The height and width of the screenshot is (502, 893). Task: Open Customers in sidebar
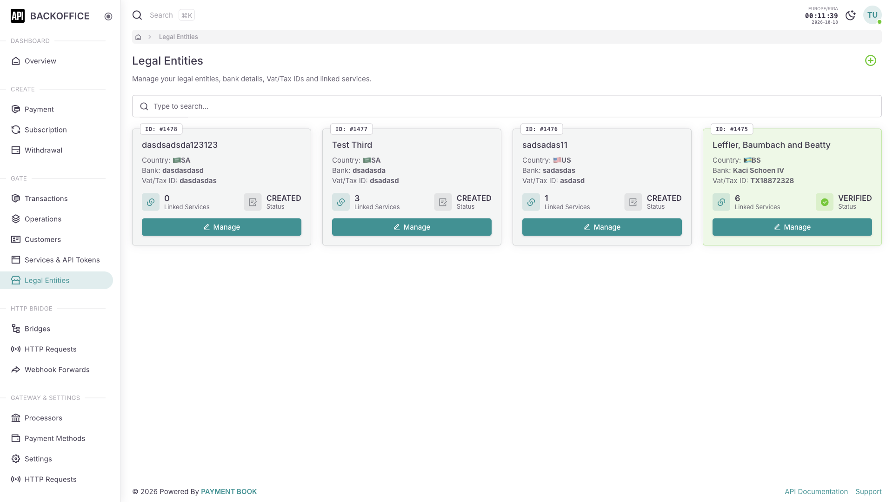click(56, 239)
